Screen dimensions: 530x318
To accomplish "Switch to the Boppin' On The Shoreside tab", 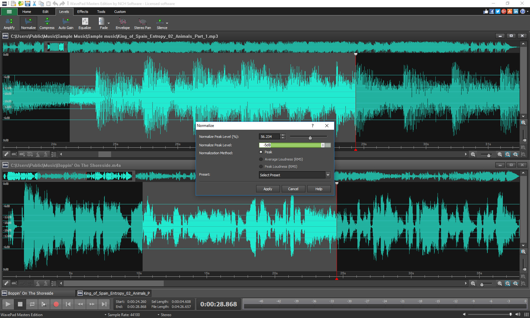I will (37, 293).
